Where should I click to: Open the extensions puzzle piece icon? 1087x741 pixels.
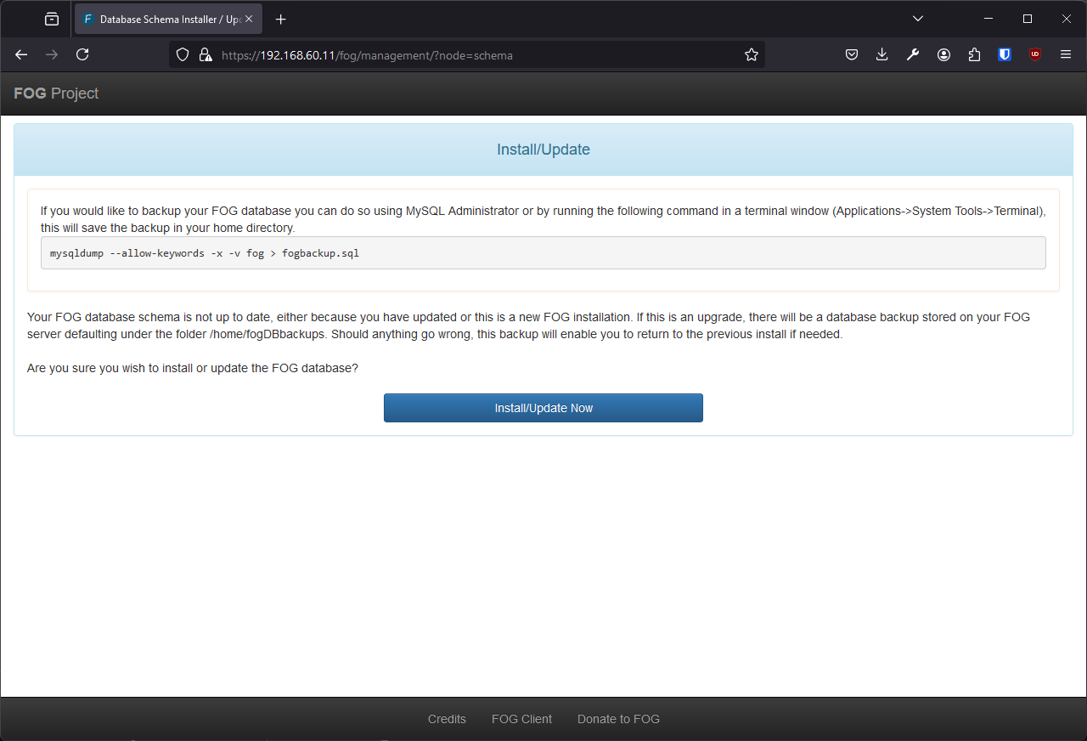click(x=974, y=54)
